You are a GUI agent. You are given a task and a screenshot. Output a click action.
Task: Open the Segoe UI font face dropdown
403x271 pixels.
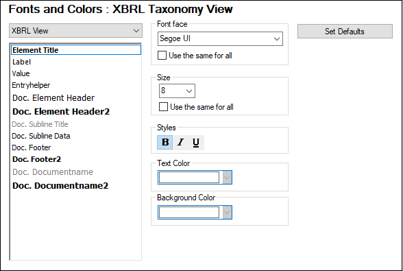220,39
